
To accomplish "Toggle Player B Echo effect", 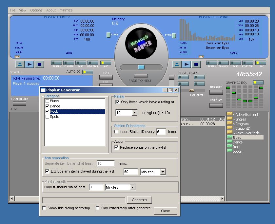I will click(235, 63).
